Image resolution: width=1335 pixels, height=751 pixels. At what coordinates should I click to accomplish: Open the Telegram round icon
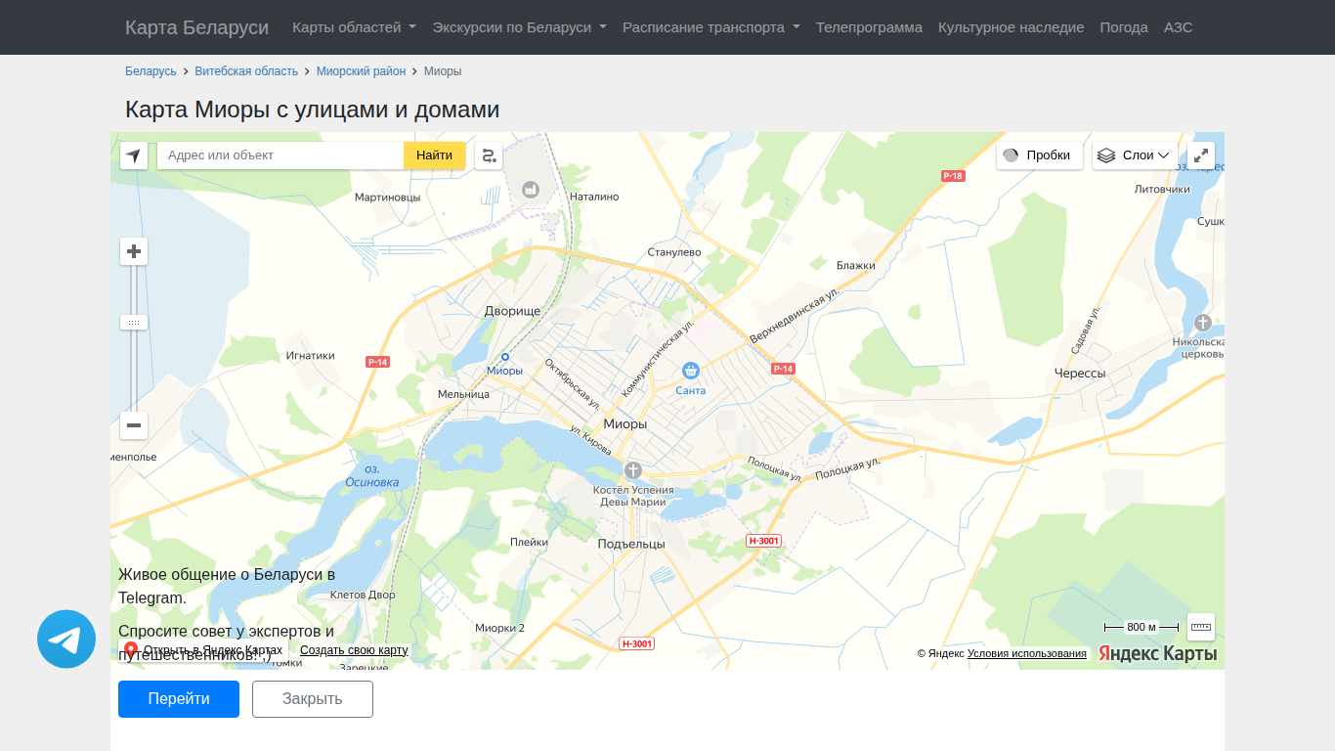(x=66, y=640)
